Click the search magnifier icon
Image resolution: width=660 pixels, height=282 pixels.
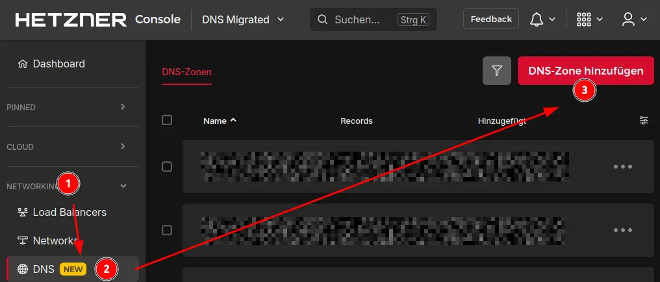point(322,19)
